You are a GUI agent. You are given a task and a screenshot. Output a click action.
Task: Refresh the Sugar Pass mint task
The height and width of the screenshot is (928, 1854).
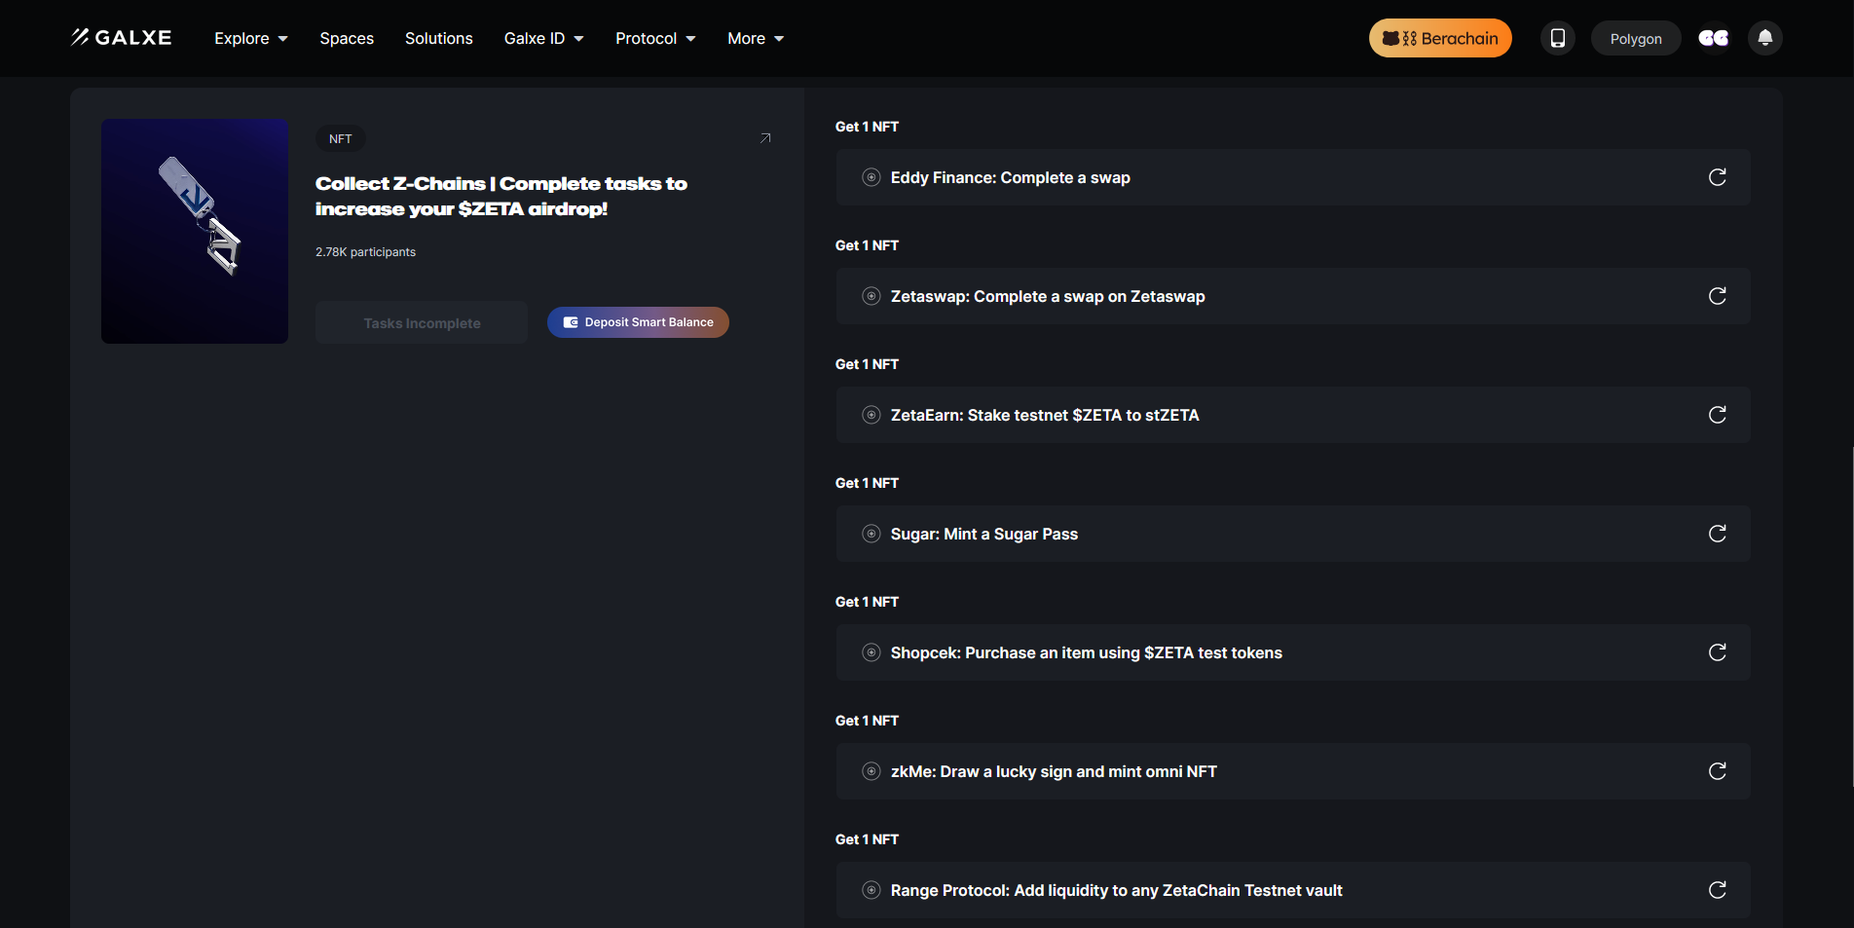point(1717,534)
